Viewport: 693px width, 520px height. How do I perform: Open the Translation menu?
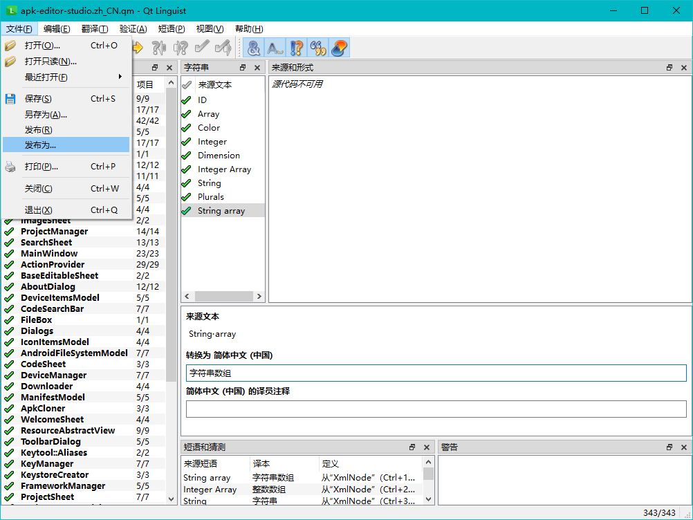click(x=95, y=29)
